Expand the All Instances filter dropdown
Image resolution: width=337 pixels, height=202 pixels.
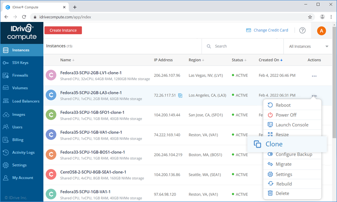308,46
